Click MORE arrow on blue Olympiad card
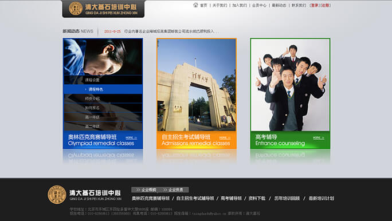This screenshot has width=392, height=221. 131,137
